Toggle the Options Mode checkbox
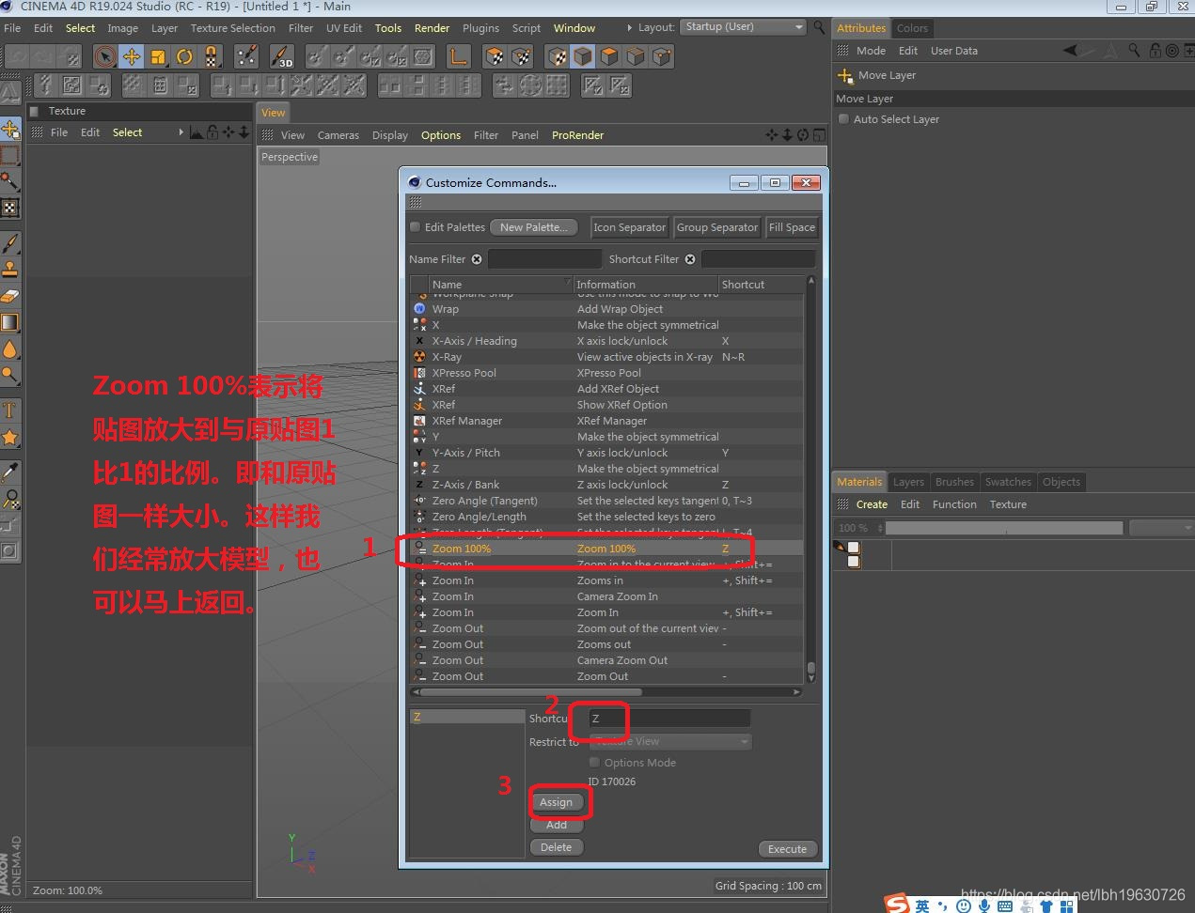The width and height of the screenshot is (1195, 913). point(594,763)
